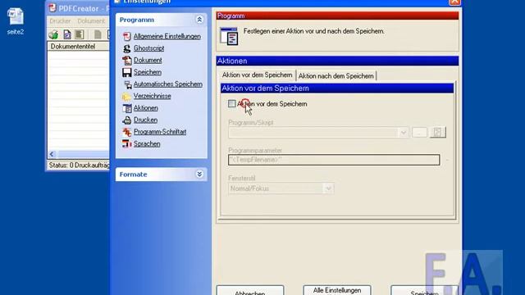Open the Fensterstil Normal/Fokus dropdown
This screenshot has width=525, height=295.
(x=328, y=188)
